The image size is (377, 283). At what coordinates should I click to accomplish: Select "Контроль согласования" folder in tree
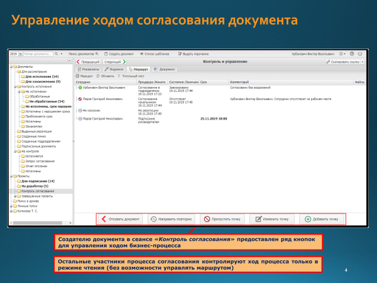point(37,191)
